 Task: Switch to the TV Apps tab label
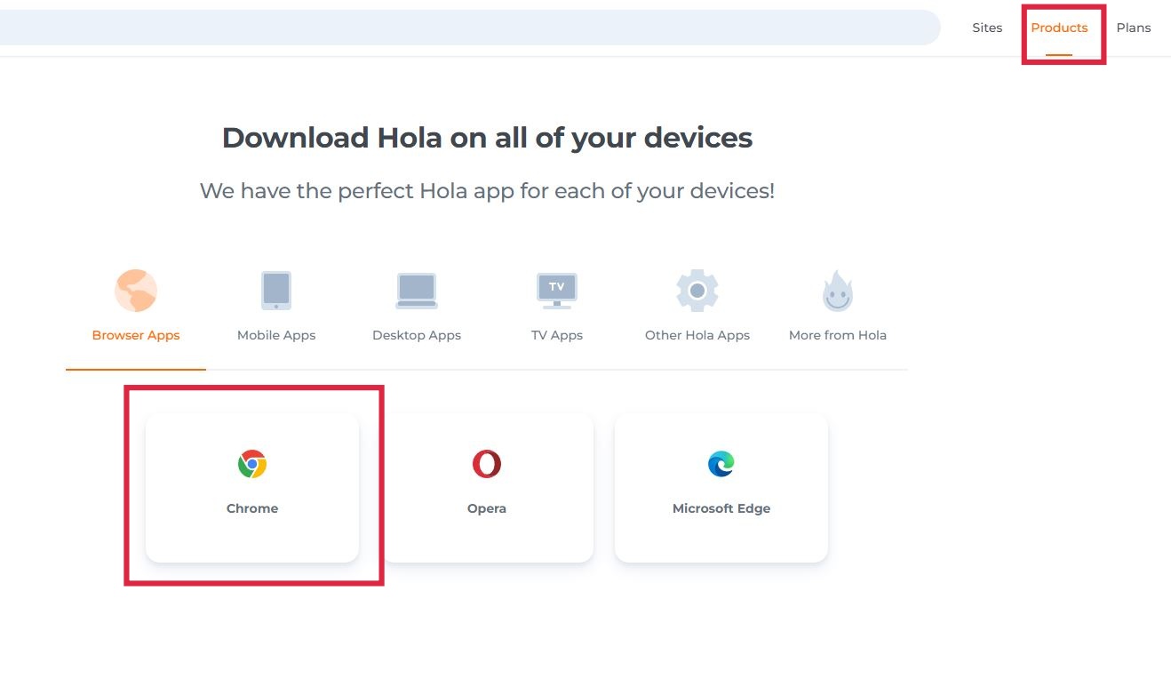(x=557, y=335)
